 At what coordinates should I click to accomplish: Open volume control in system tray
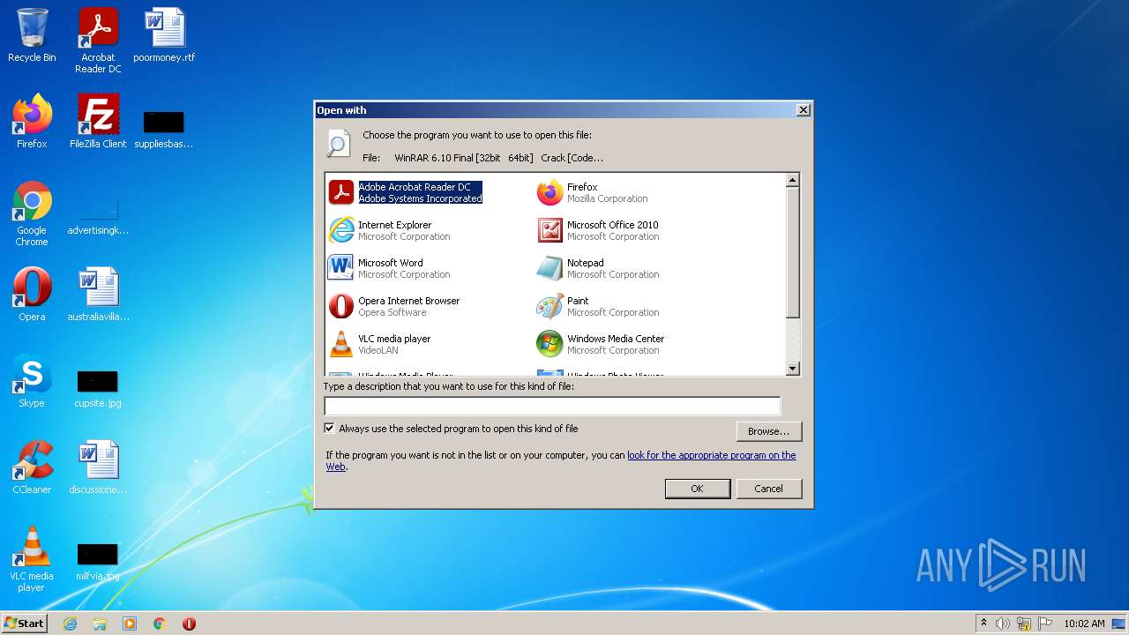click(x=1003, y=624)
